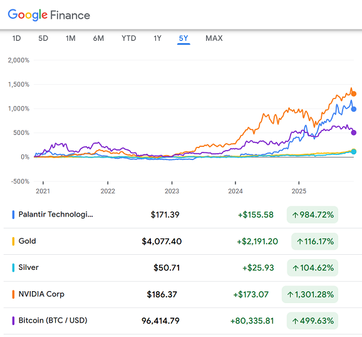Click the 1,301.28% gain badge
The height and width of the screenshot is (337, 362).
tap(310, 294)
